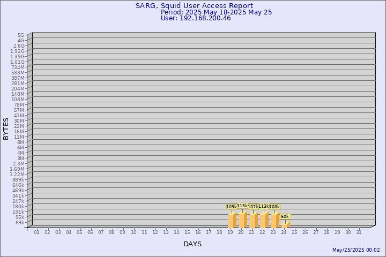
Task: Click the BYTES axis label
Action: coord(6,128)
